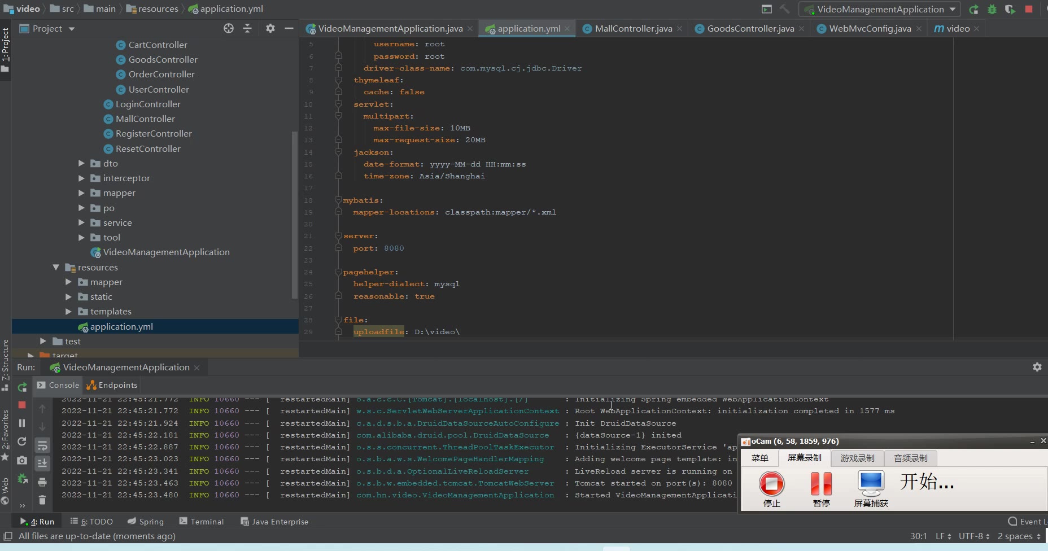
Task: Toggle scroll to end of console
Action: point(42,463)
